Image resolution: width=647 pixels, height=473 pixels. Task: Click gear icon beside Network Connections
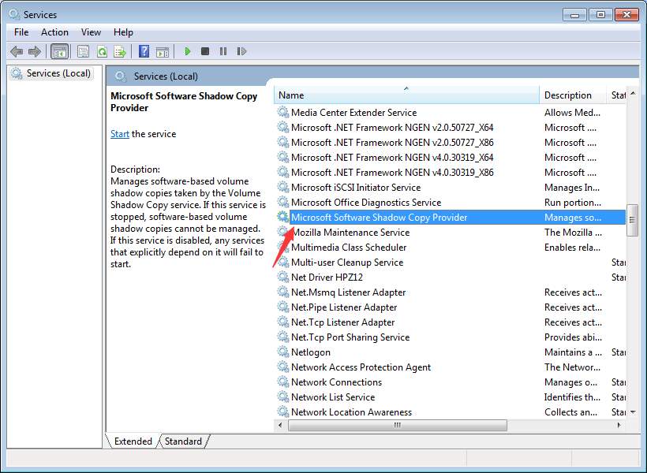[x=282, y=382]
